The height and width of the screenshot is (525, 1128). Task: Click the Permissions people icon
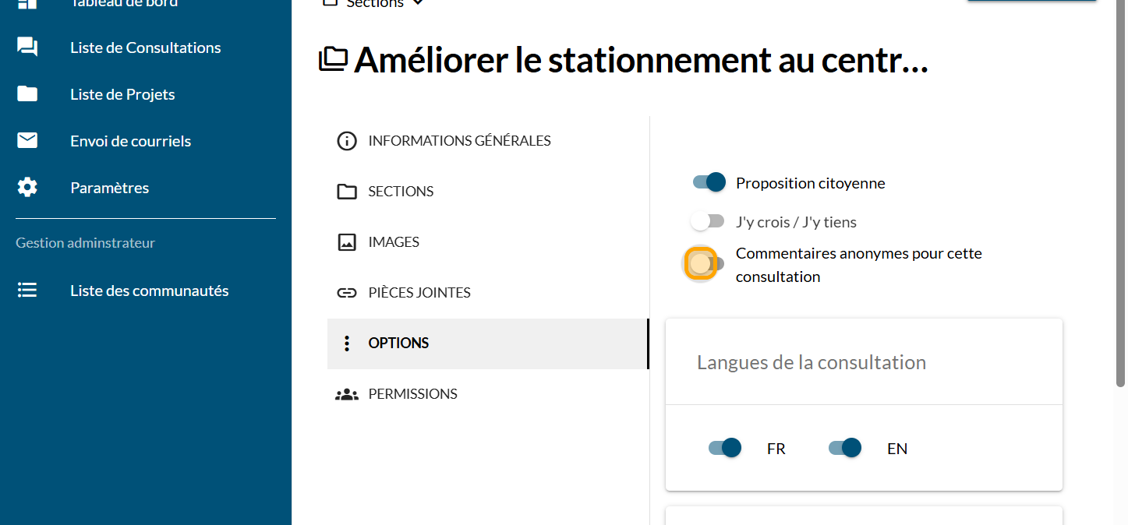[x=346, y=394]
